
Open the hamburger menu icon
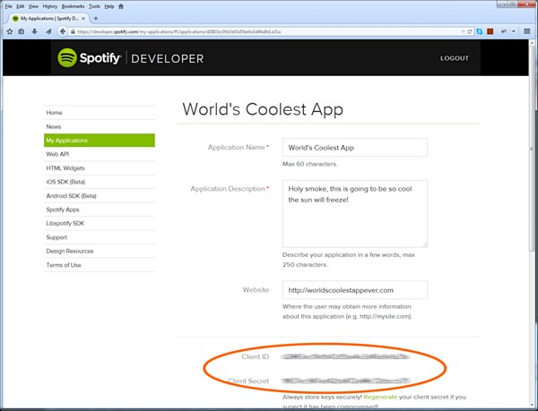point(527,31)
